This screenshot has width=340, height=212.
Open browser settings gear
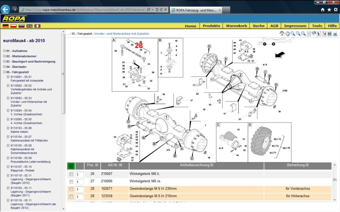click(x=336, y=10)
